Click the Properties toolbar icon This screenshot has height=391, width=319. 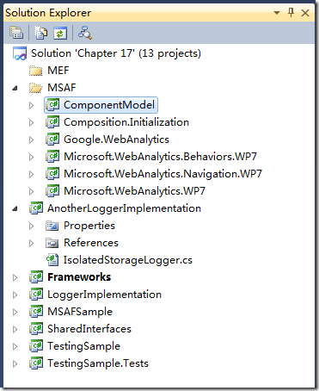16,33
